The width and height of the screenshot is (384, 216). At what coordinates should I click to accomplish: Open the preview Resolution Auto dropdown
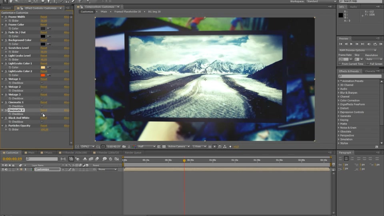point(374,59)
